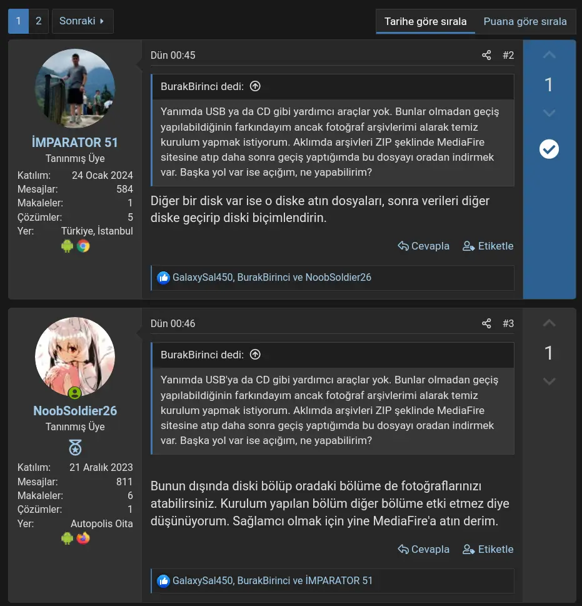
Task: Open the #2 post permalink
Action: (508, 55)
